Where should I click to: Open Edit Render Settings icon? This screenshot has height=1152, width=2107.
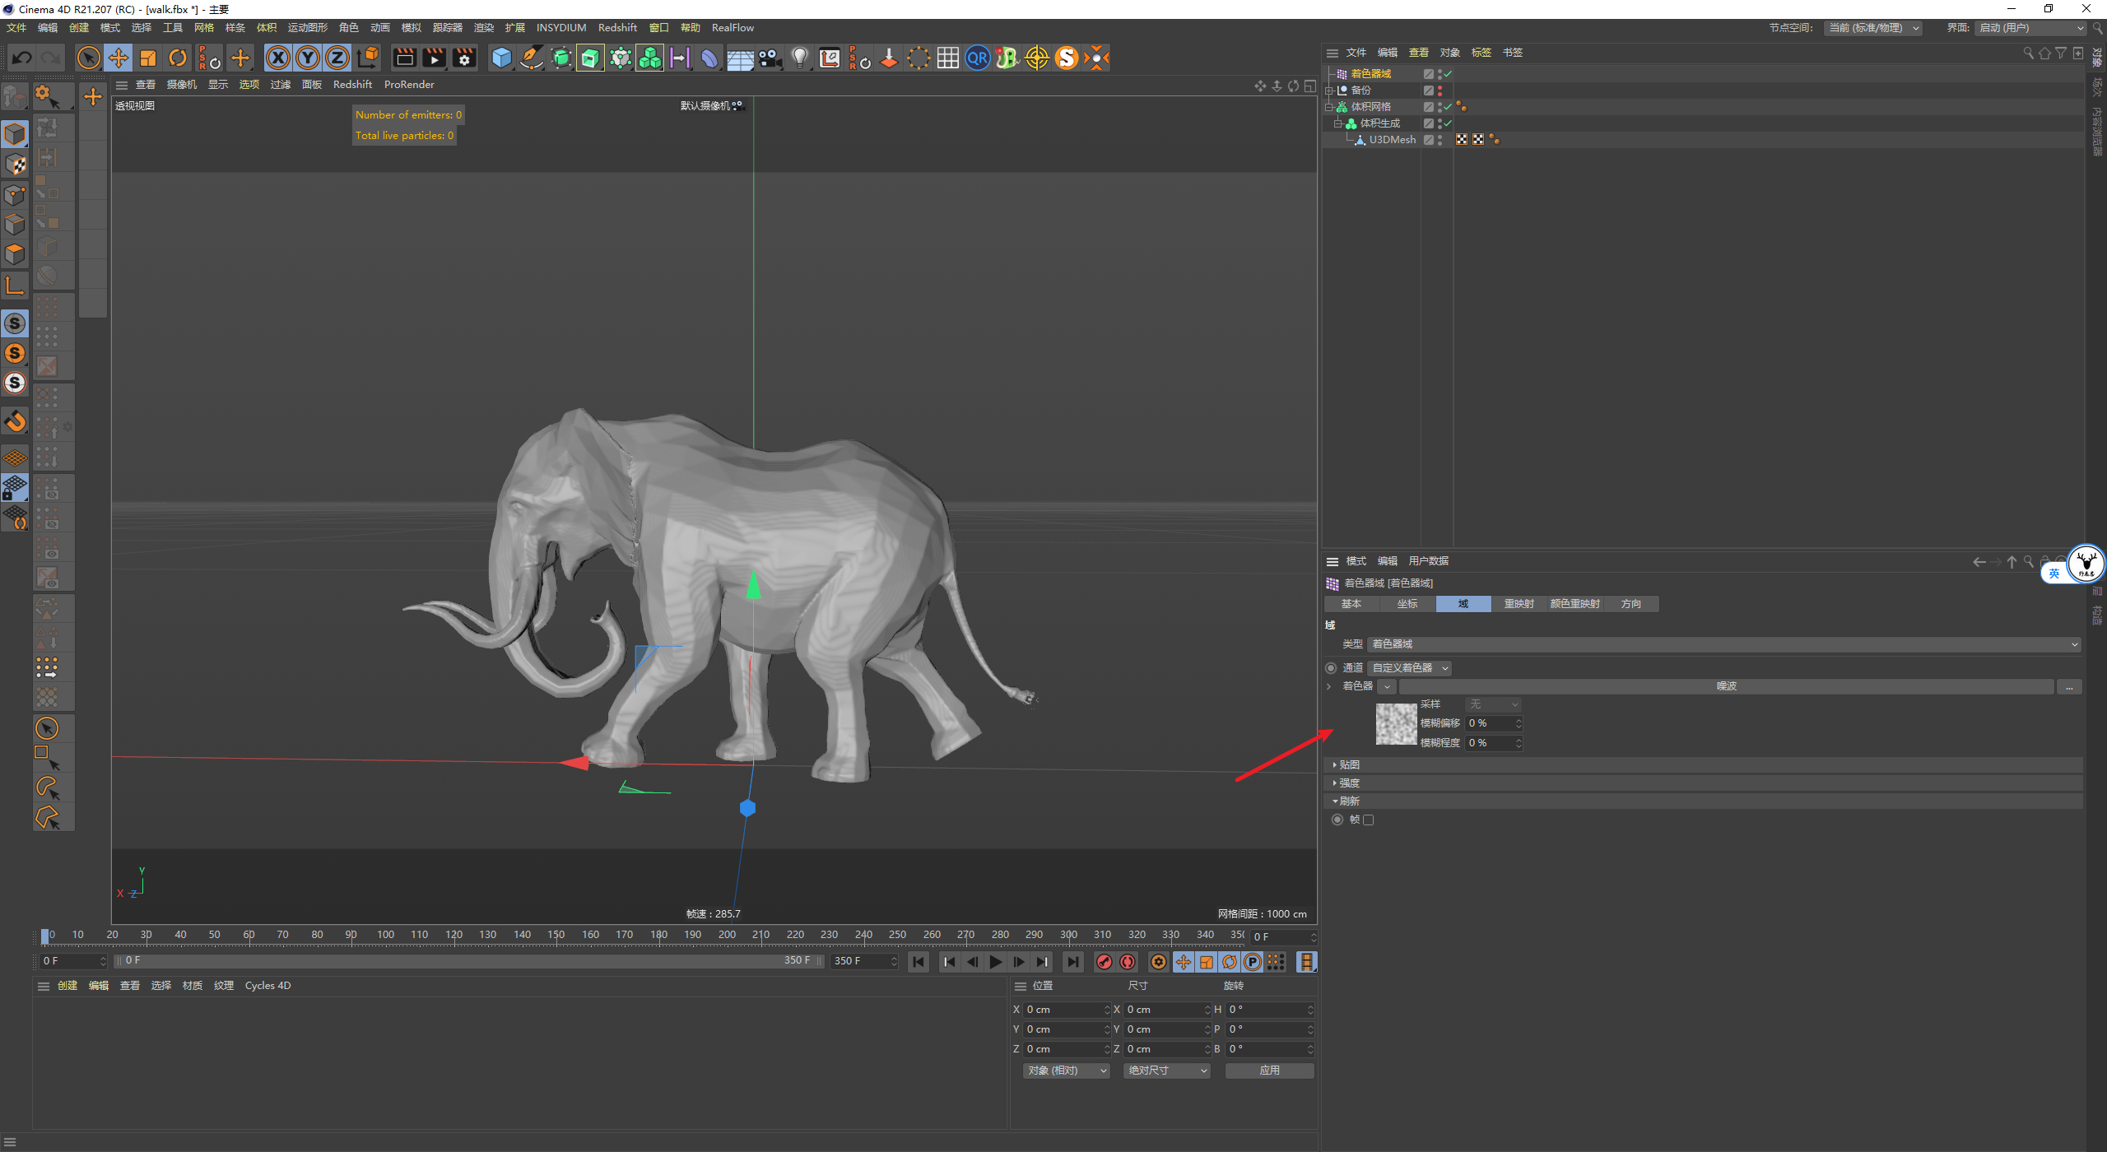(x=464, y=58)
